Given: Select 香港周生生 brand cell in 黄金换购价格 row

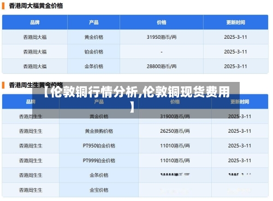Looking at the screenshot, I should [31, 131].
